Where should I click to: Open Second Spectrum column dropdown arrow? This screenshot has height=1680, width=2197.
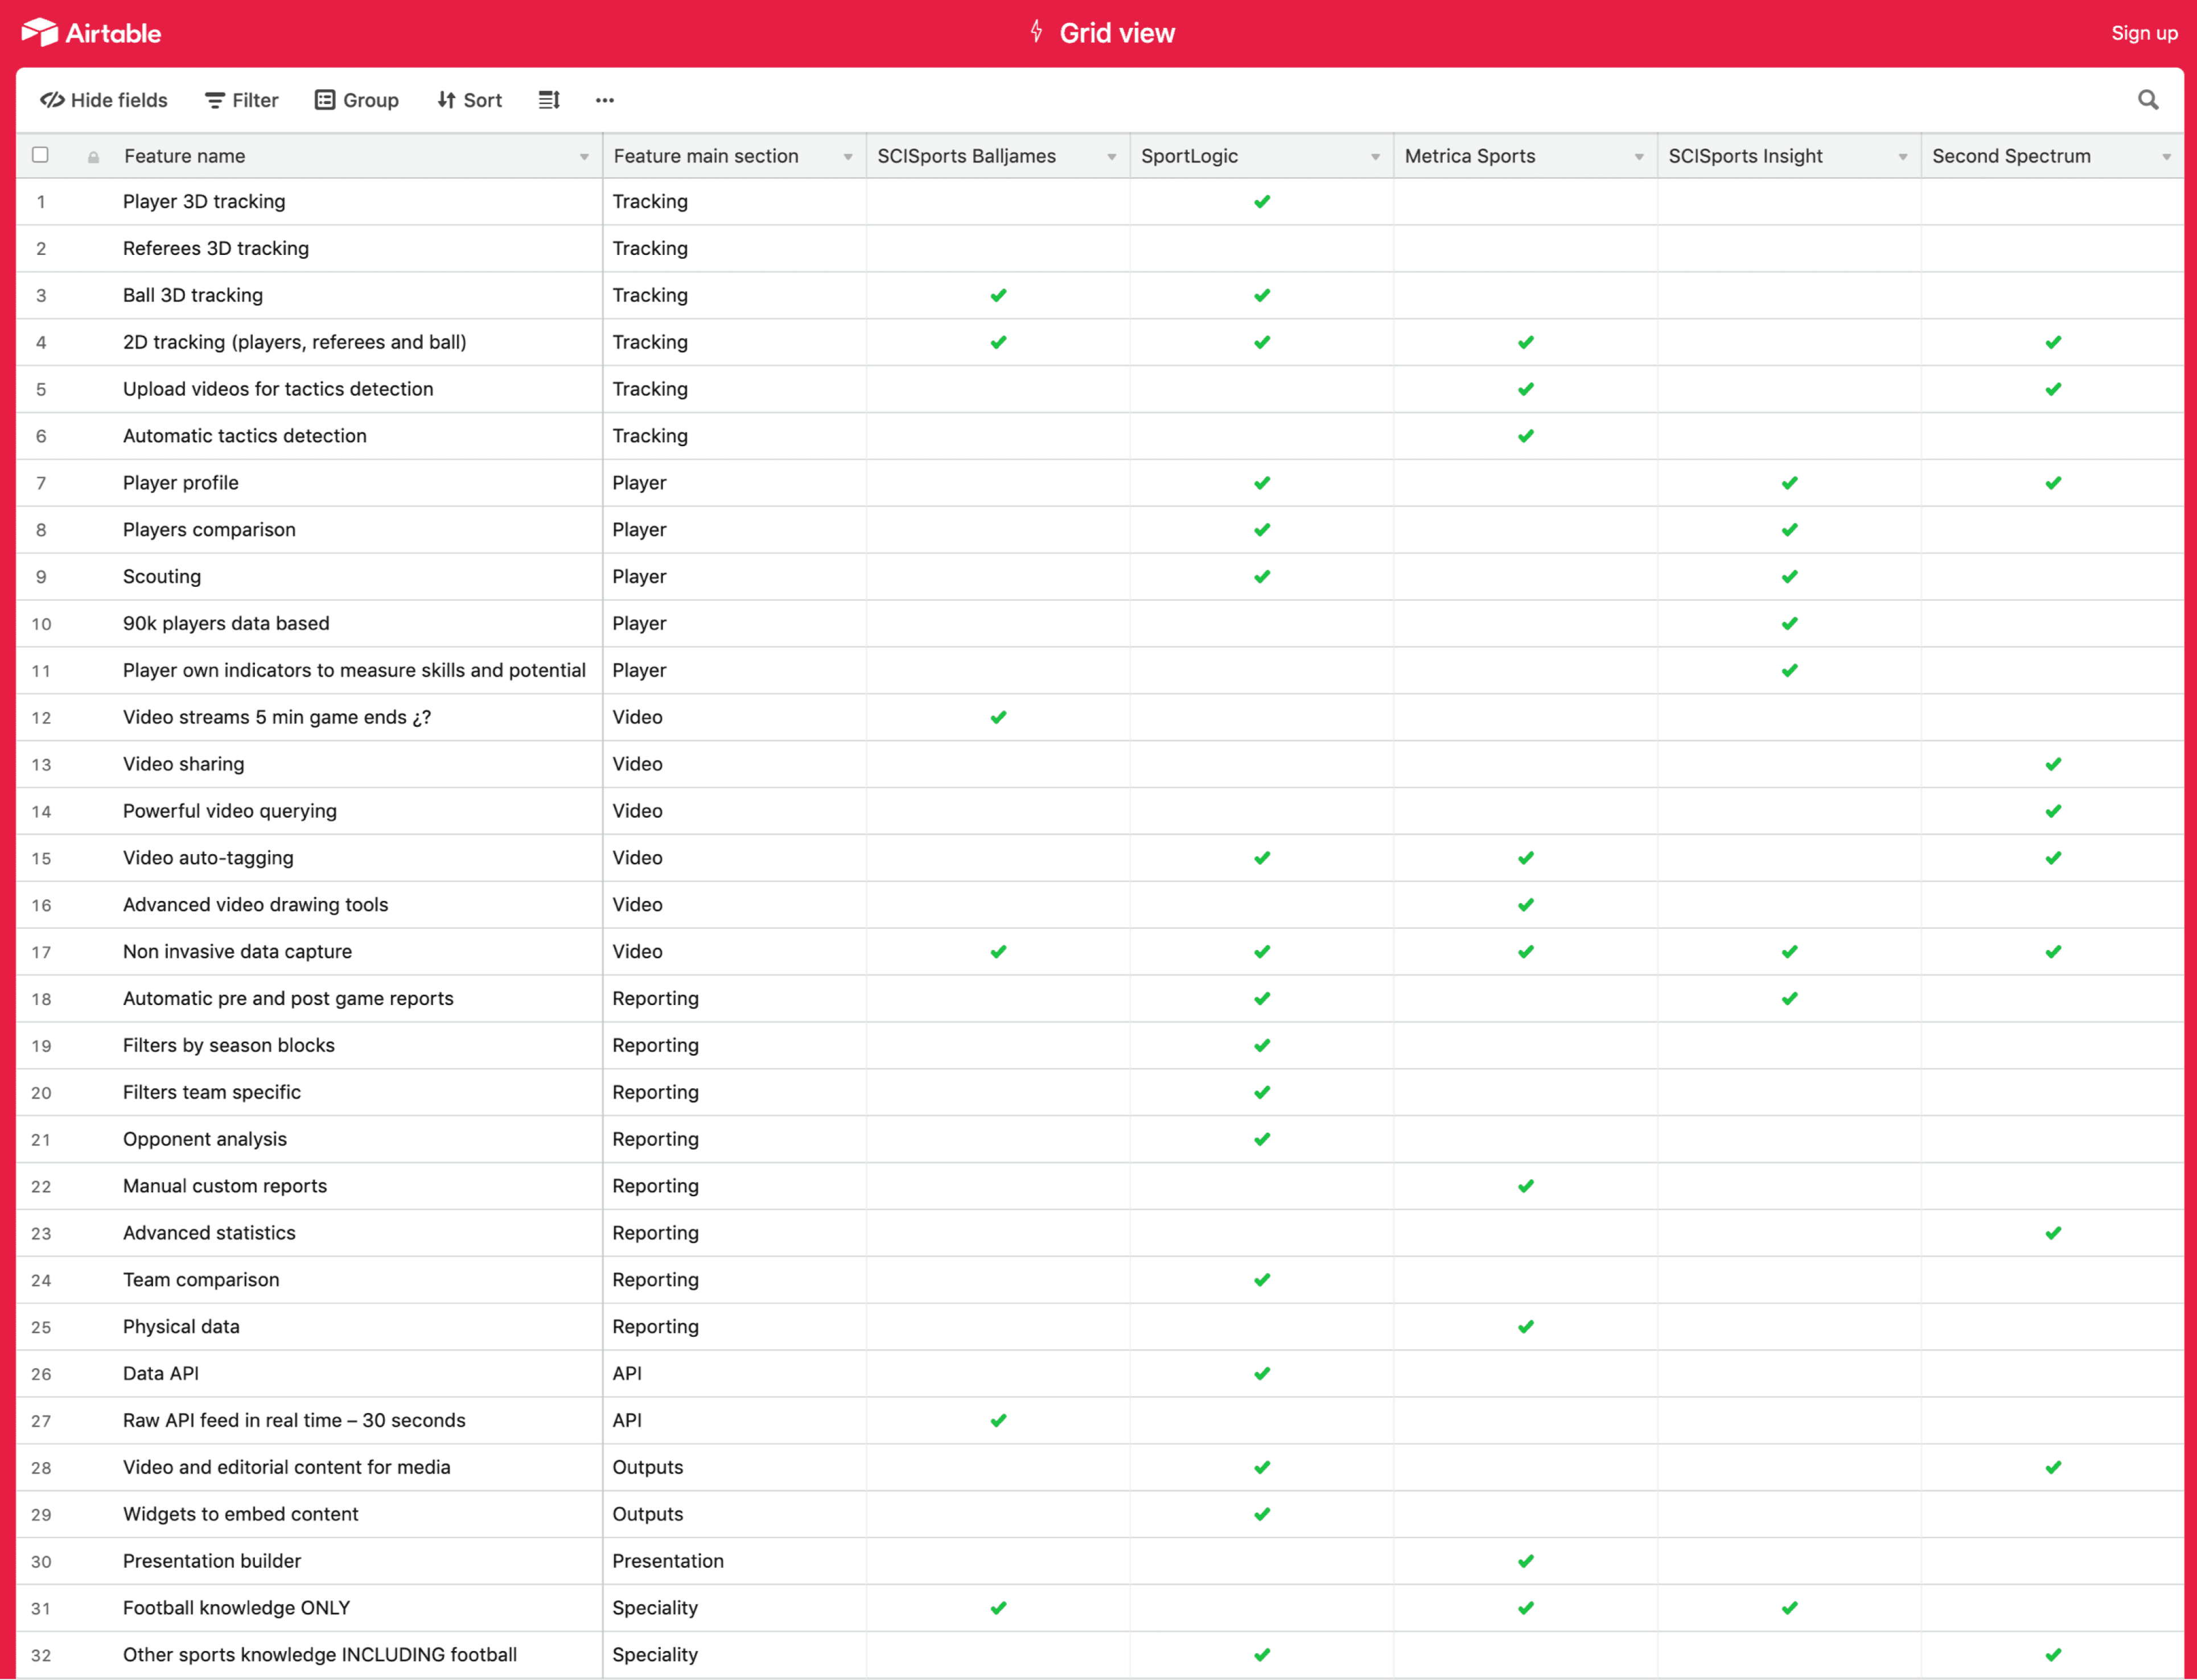pos(2167,157)
